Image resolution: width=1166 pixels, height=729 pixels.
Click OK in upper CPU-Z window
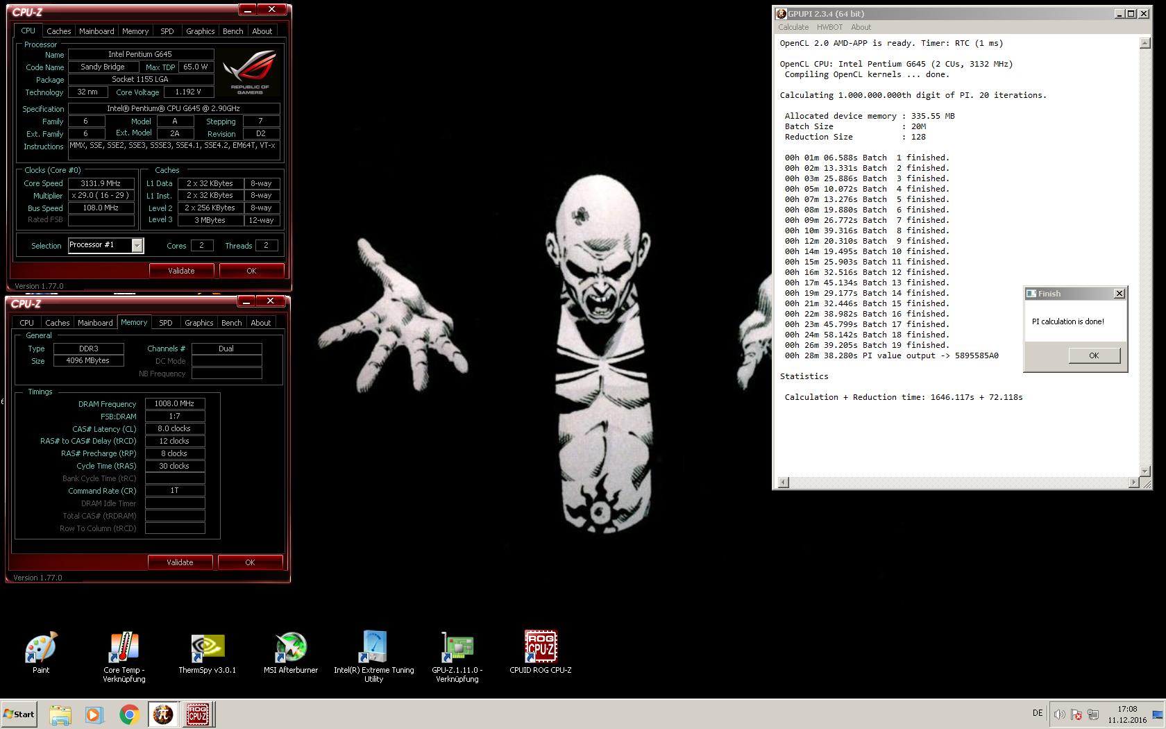(251, 271)
